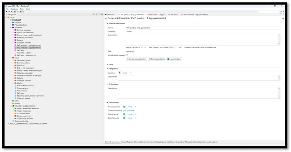Click the Export to Excel button
Screen dimensions: 291x152
174,59
